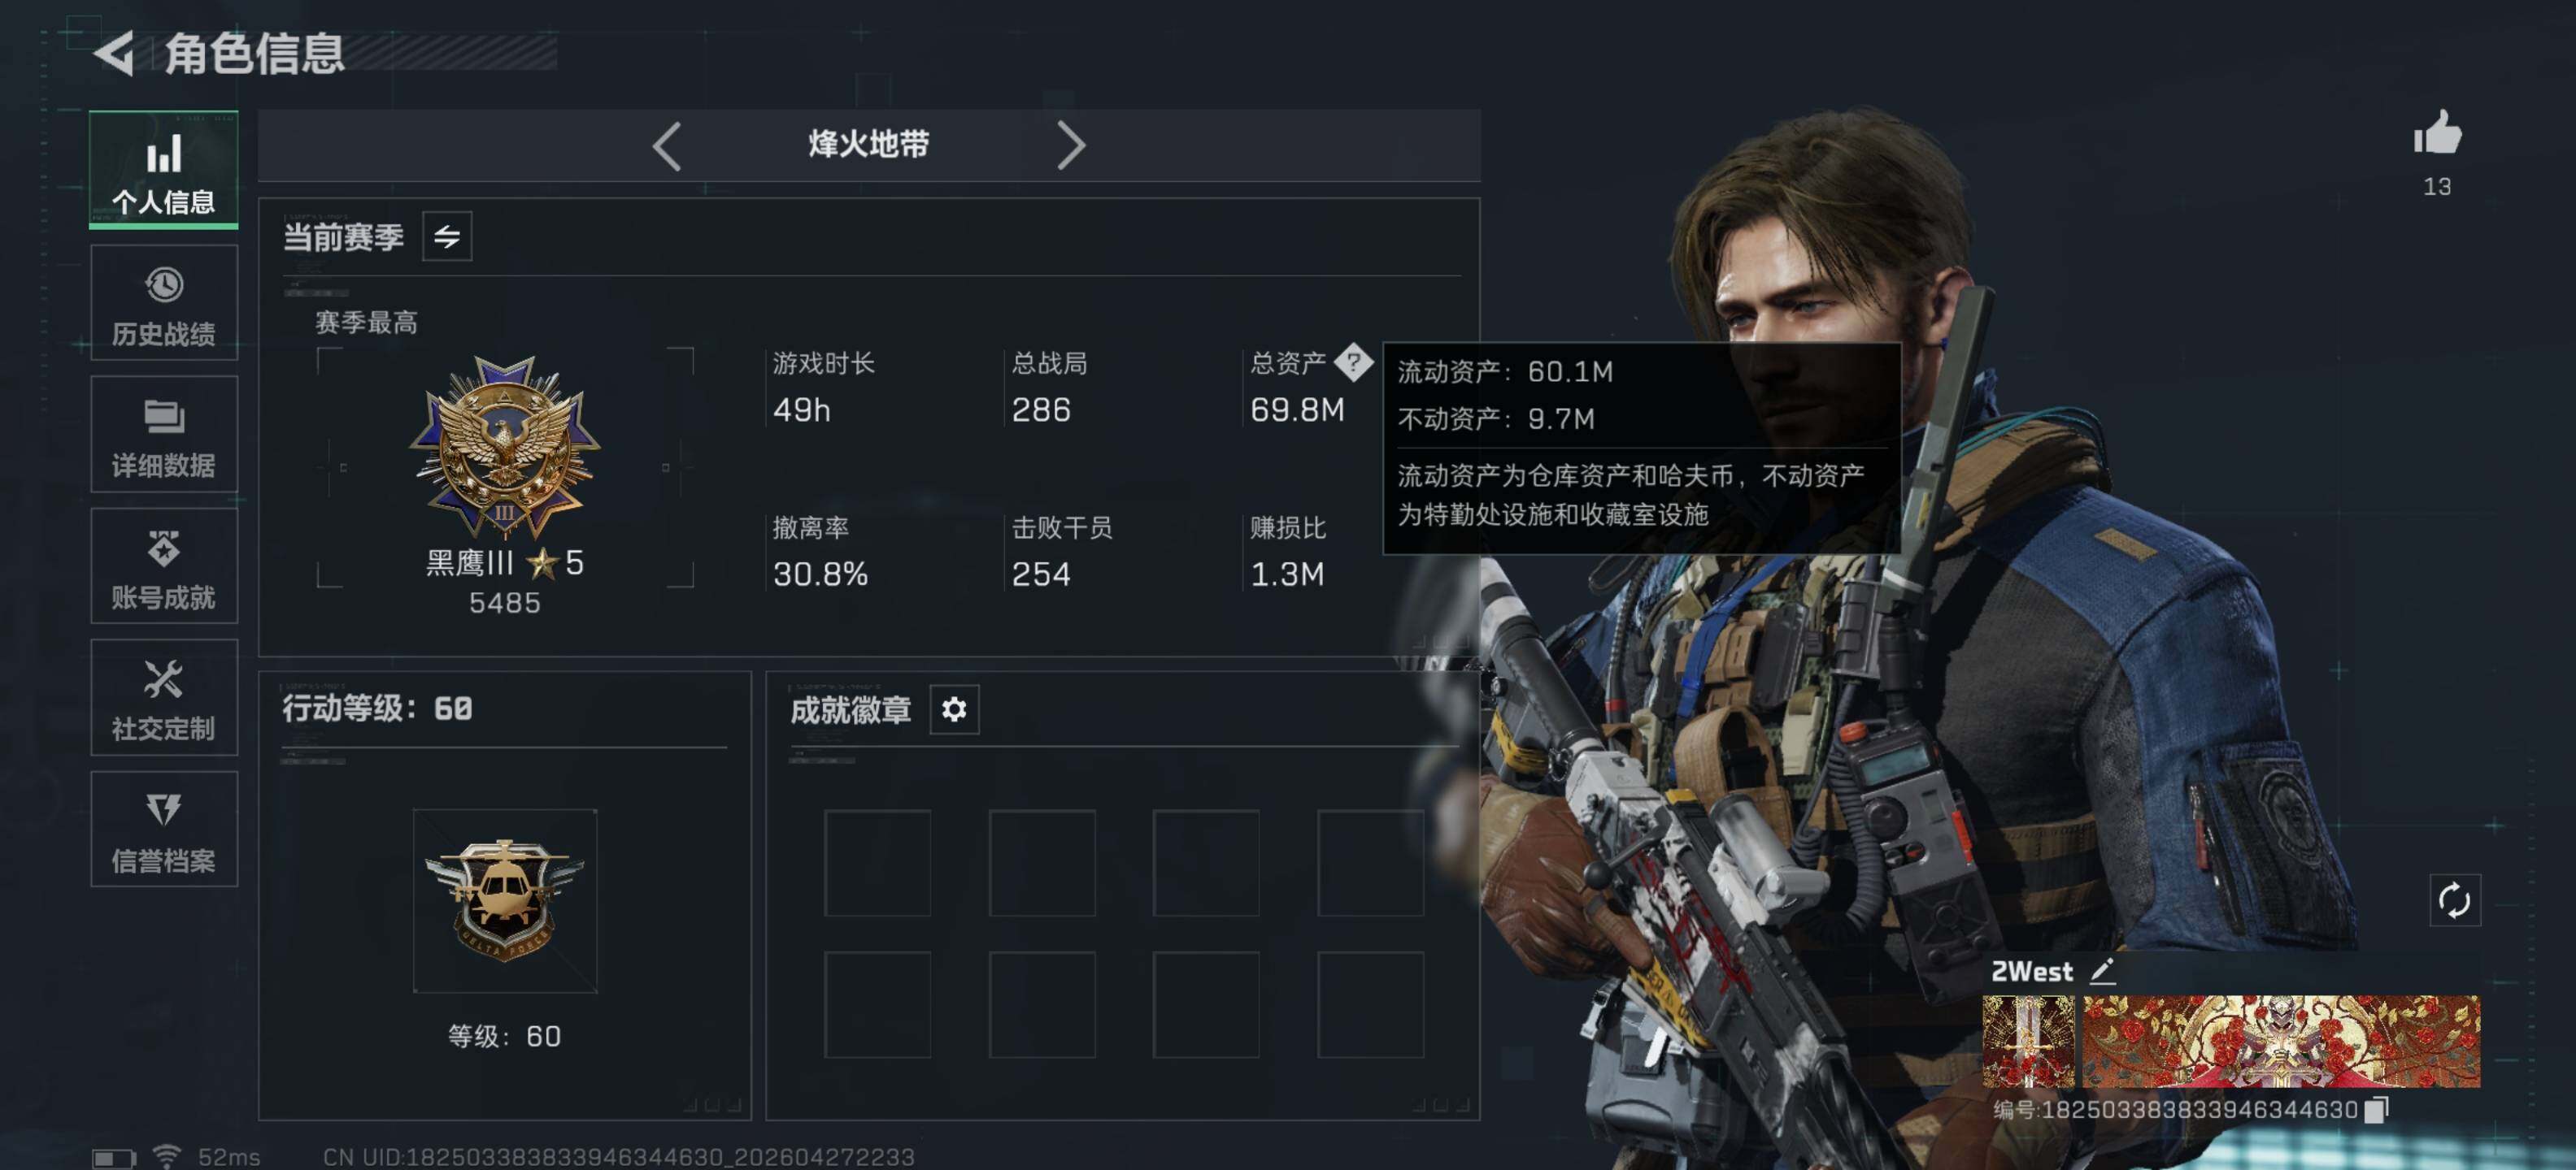Select the 账号成就 sidebar tab
Screen dimensions: 2576x1170
pos(164,566)
